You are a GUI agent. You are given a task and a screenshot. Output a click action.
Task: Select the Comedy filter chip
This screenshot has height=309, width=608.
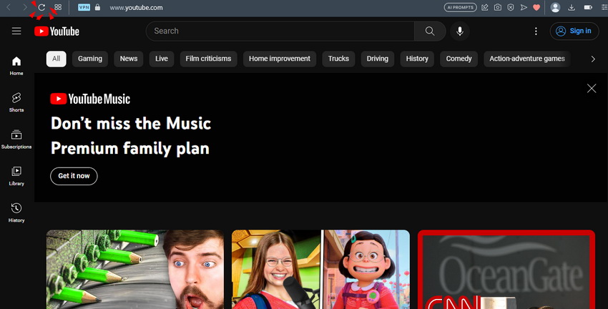pyautogui.click(x=459, y=59)
